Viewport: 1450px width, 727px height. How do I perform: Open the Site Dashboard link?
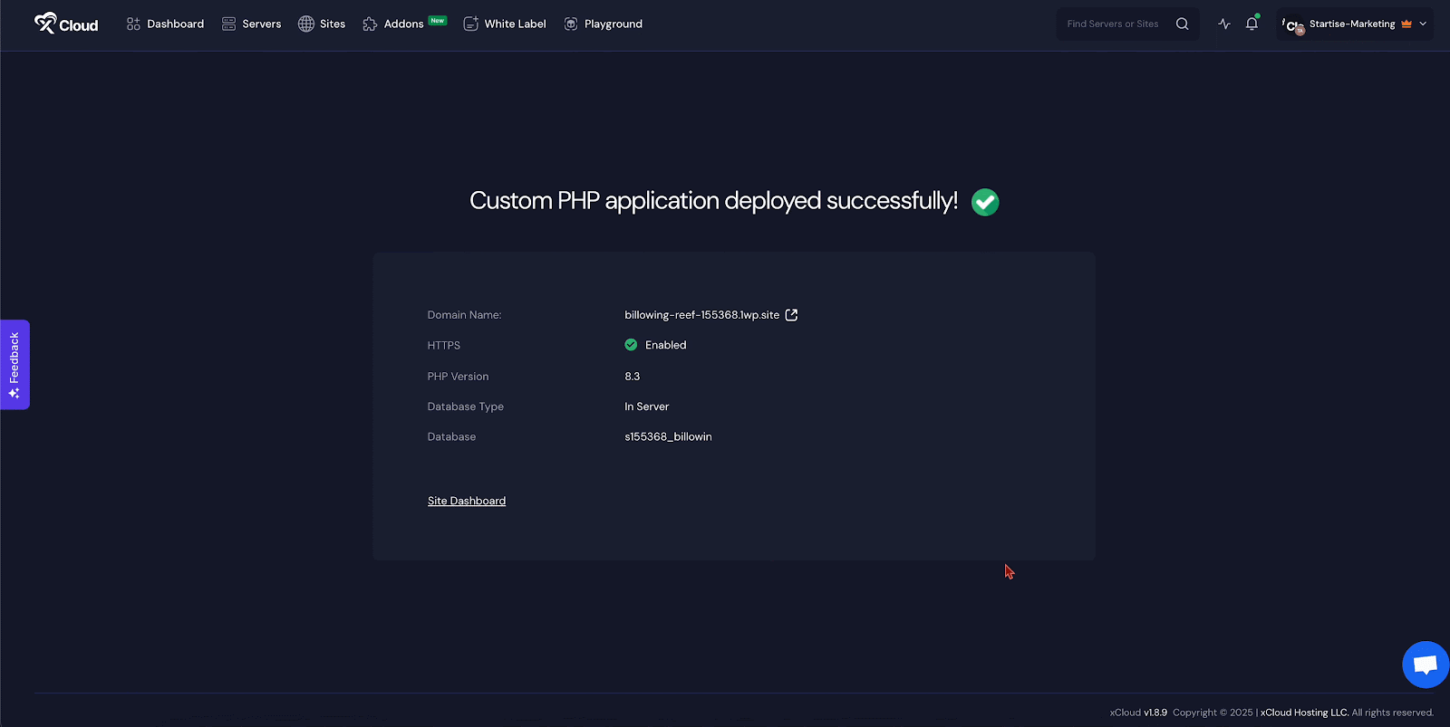point(467,501)
